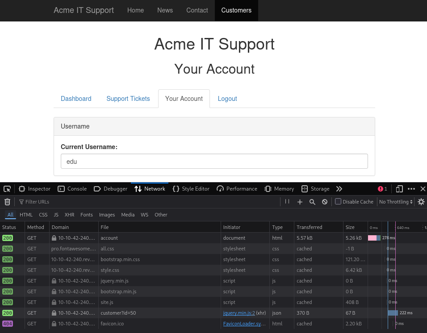Viewport: 427px width, 333px height.
Task: Enable the Disable Cache checkbox
Action: pyautogui.click(x=338, y=202)
